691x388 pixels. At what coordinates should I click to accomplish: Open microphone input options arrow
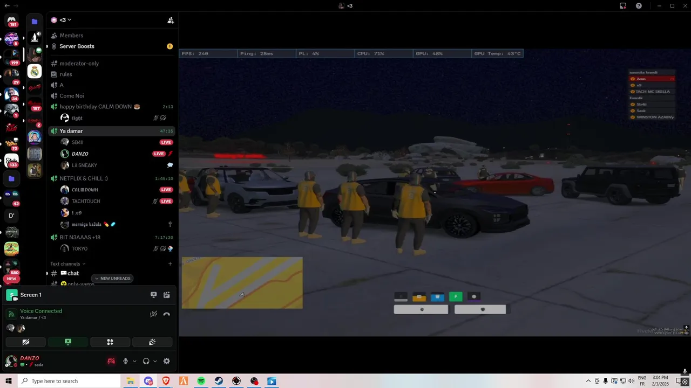[x=134, y=361]
